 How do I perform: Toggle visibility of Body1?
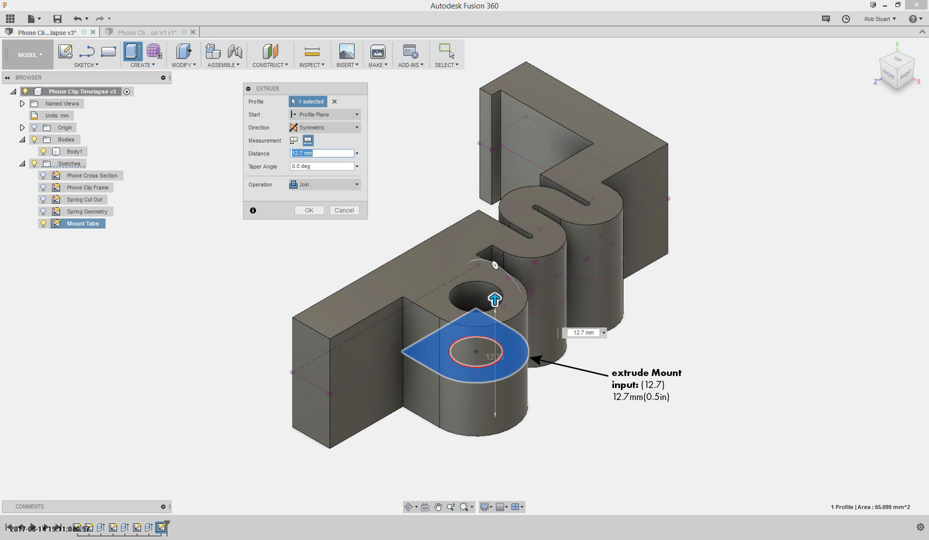click(x=43, y=151)
